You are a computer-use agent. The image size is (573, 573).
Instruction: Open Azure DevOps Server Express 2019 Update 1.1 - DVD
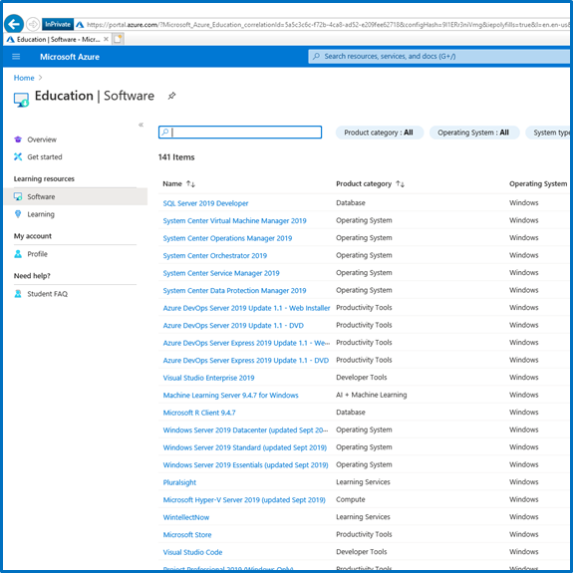click(245, 361)
